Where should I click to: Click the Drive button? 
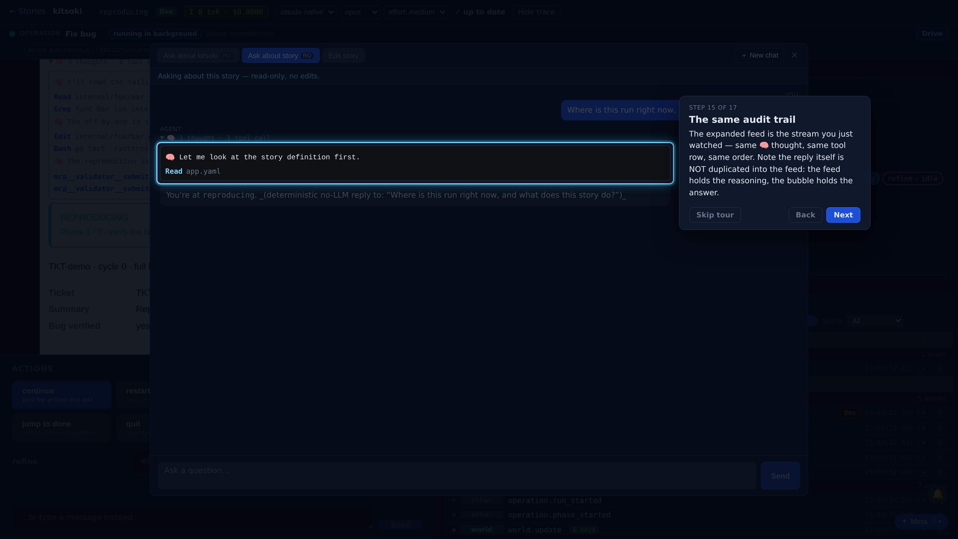(x=932, y=34)
